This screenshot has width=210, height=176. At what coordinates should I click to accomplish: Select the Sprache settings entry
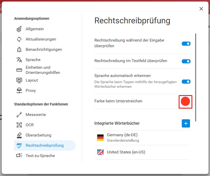coord(45,60)
